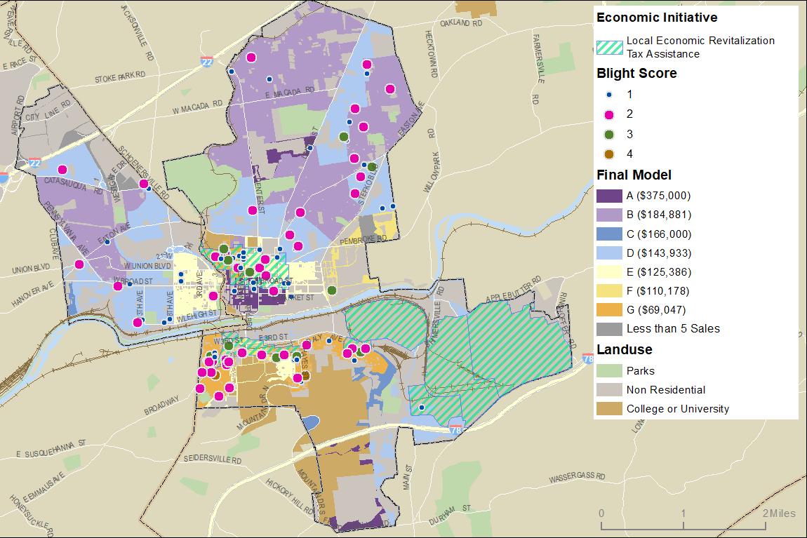807x538 pixels.
Task: Click the APPLEBUTTER RD street label
Action: tap(514, 290)
